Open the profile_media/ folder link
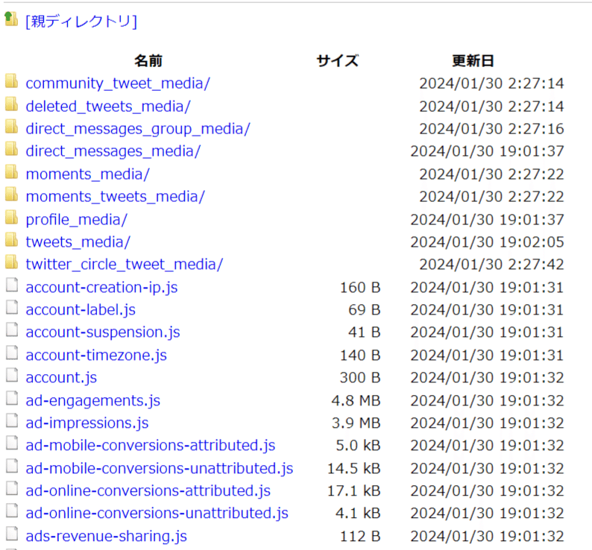Viewport: 592px width, 550px height. 77,220
